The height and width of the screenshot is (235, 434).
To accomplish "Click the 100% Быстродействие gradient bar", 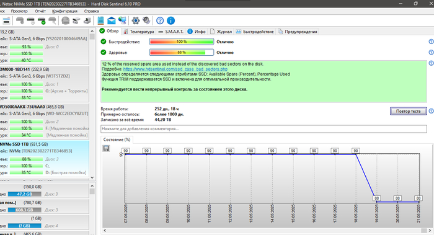I will (x=182, y=42).
